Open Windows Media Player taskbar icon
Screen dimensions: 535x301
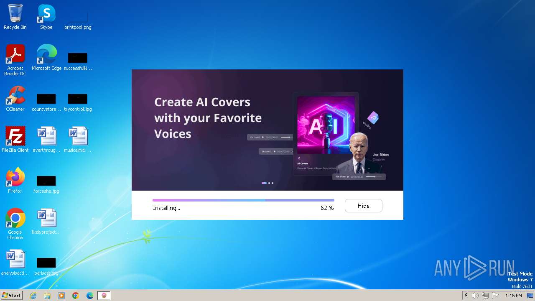[x=61, y=296]
